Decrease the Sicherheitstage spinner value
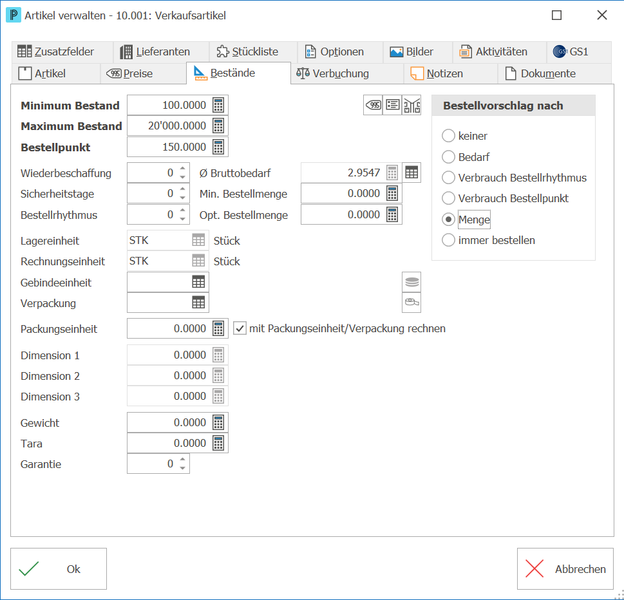The height and width of the screenshot is (600, 624). click(183, 198)
